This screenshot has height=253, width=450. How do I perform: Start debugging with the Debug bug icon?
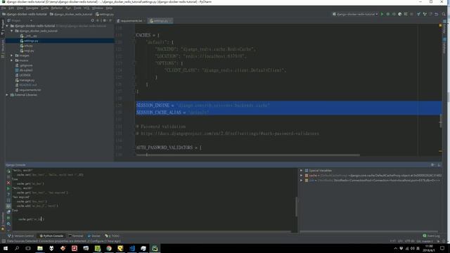387,14
